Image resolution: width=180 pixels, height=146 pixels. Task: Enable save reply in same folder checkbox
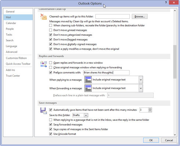pos(51,120)
